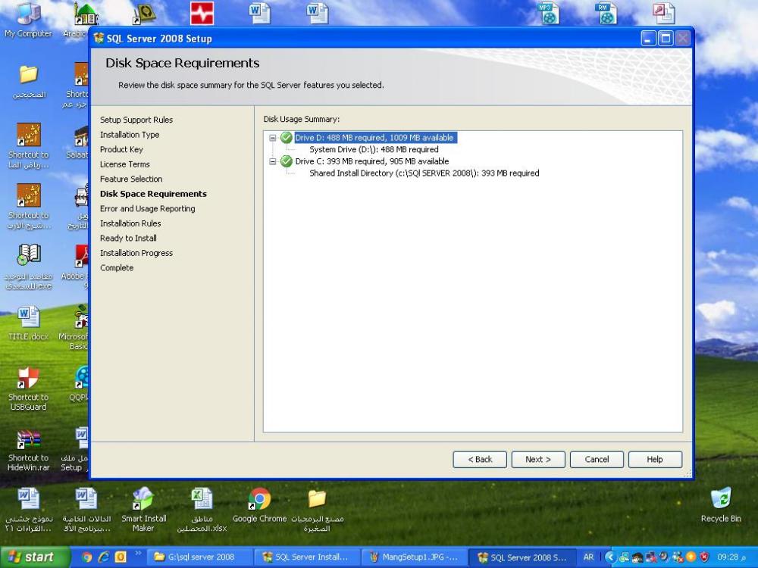
Task: Click the red shield tray icon
Action: 704,557
